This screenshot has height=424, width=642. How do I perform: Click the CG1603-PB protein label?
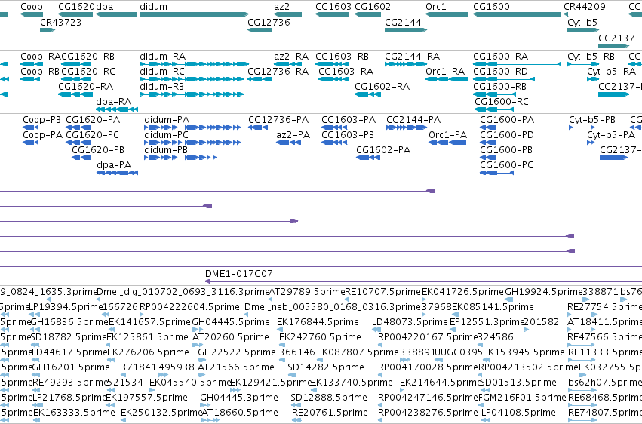coord(348,135)
